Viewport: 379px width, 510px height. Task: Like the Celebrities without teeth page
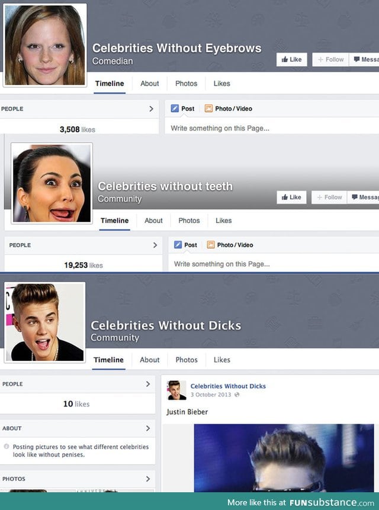(291, 197)
